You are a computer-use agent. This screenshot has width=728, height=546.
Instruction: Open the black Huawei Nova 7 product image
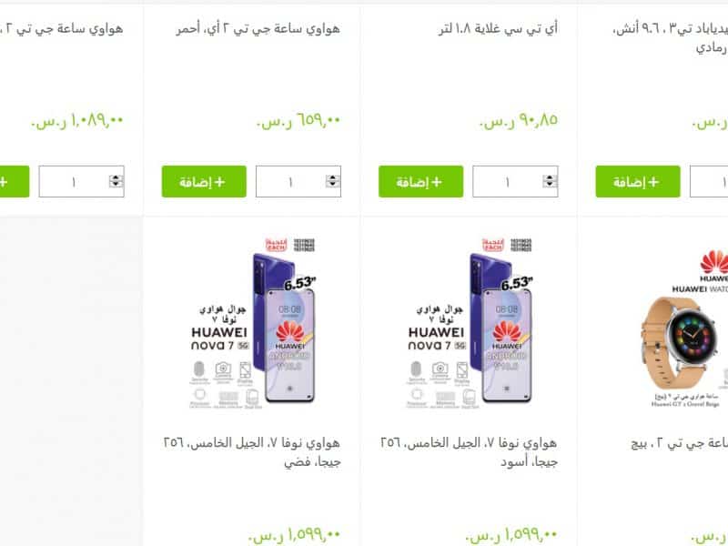(x=469, y=323)
